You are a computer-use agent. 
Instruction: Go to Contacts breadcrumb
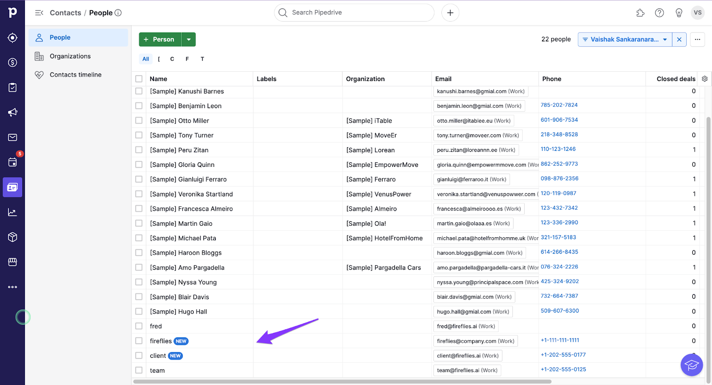(65, 13)
